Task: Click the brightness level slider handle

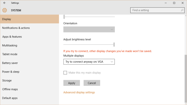Action: pyautogui.click(x=114, y=45)
